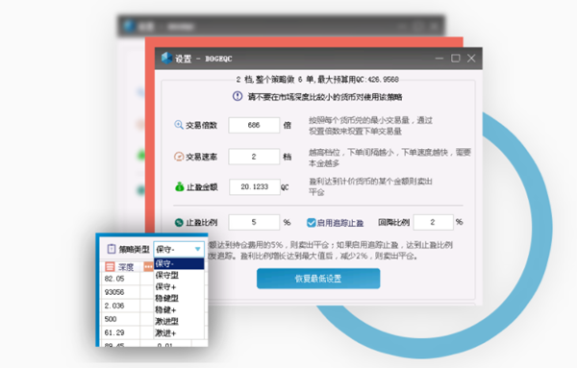Screen dimensions: 577x368
Task: Click the underlined 止盈金额 label
Action: pyautogui.click(x=202, y=187)
